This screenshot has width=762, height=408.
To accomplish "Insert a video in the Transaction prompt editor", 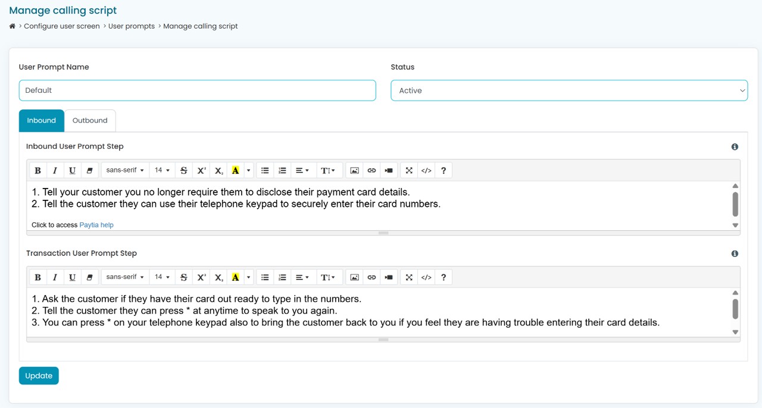I will pyautogui.click(x=389, y=277).
